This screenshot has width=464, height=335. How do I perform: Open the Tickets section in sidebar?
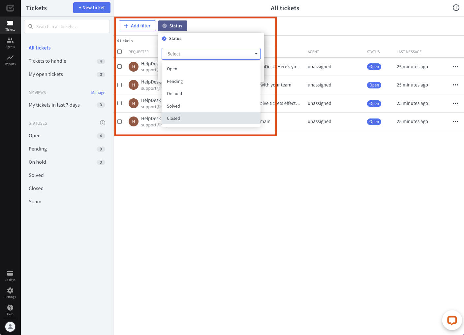pyautogui.click(x=10, y=25)
